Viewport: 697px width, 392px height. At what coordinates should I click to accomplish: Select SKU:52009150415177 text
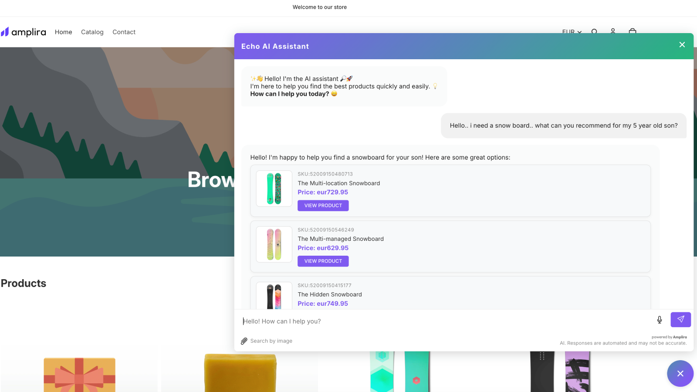(325, 286)
